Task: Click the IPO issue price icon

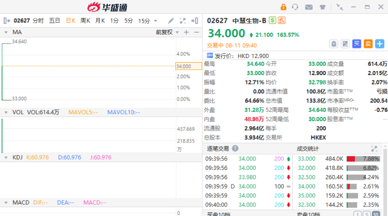Action: (x=210, y=55)
